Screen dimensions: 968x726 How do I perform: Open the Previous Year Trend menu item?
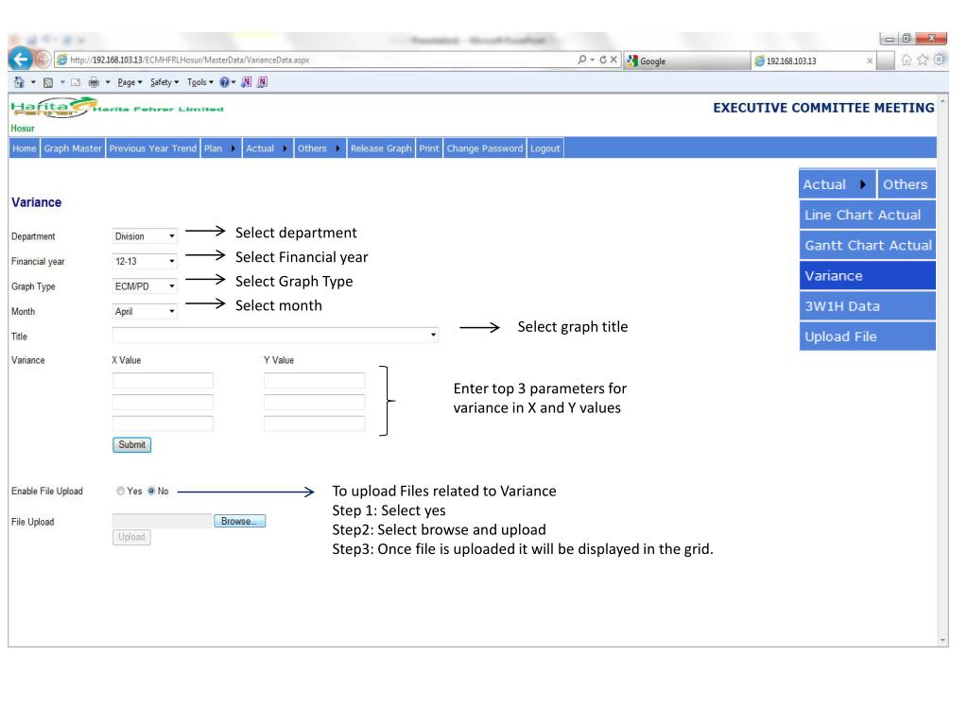pos(152,148)
